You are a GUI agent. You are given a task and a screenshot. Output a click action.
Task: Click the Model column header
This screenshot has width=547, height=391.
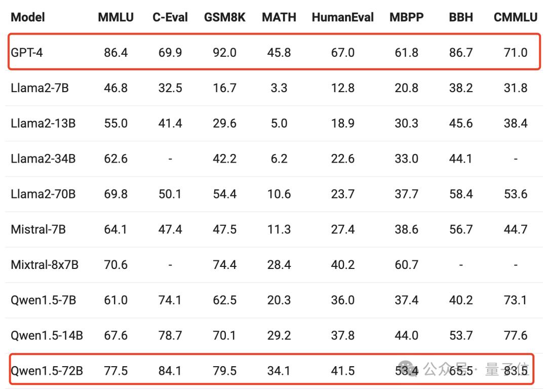27,17
